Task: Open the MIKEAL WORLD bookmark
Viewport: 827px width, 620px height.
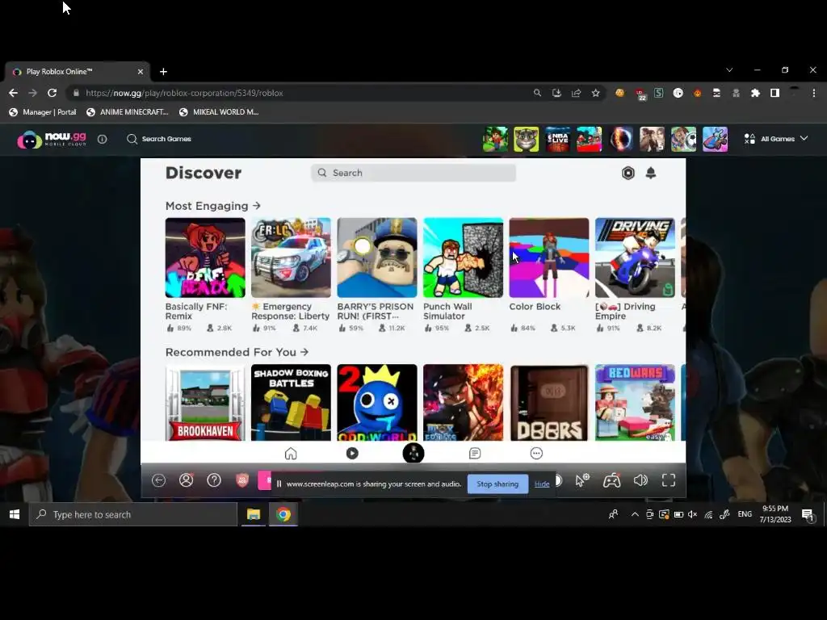Action: coord(219,111)
